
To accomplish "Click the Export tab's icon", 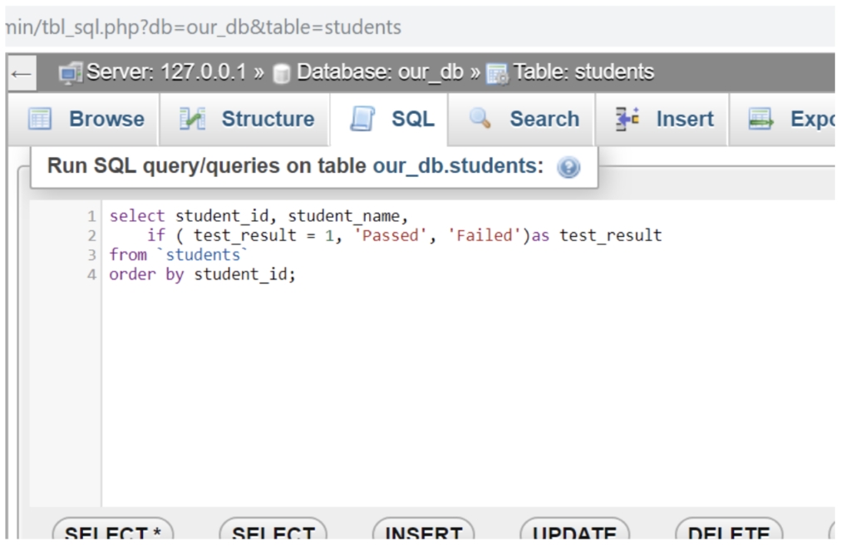I will click(x=762, y=119).
